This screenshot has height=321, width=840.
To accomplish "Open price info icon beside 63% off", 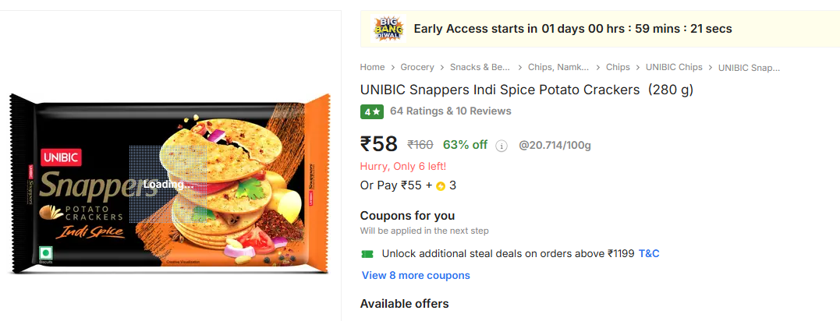I will click(502, 146).
